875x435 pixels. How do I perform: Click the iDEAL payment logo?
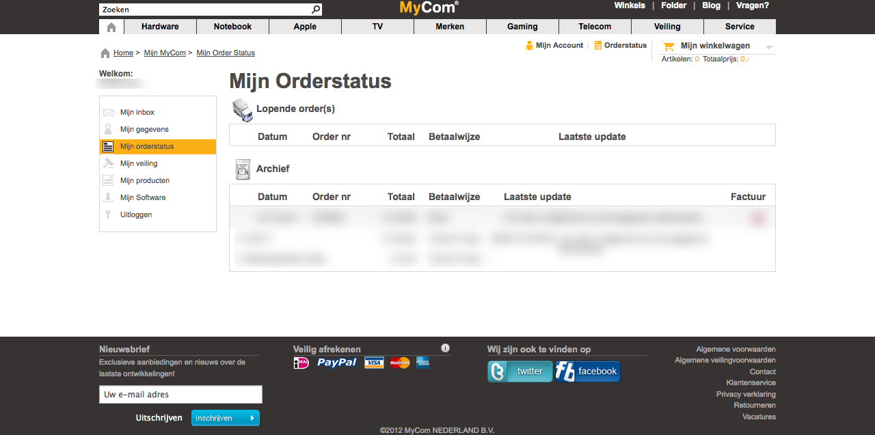coord(301,363)
